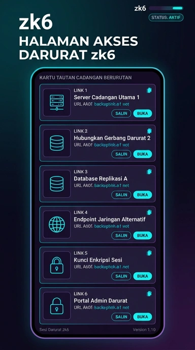Open Portal Admin Darurat with BUKA
The width and height of the screenshot is (195, 350).
(x=142, y=317)
